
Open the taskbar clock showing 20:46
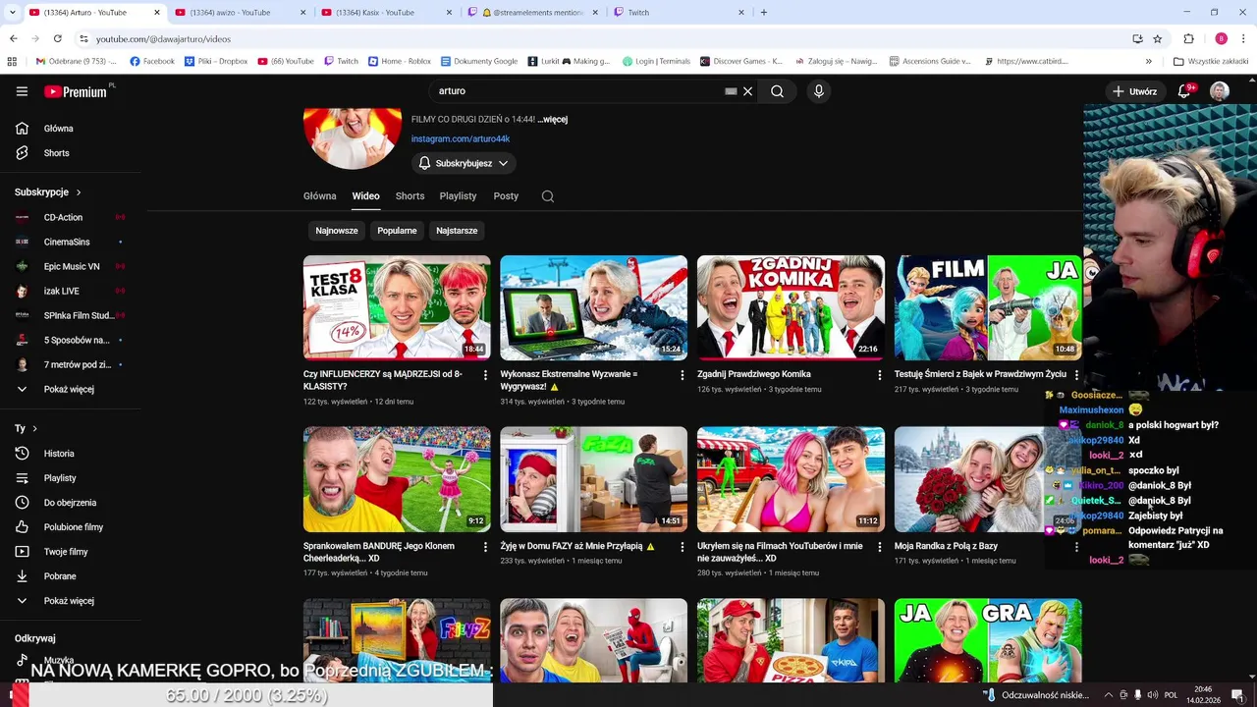1203,695
